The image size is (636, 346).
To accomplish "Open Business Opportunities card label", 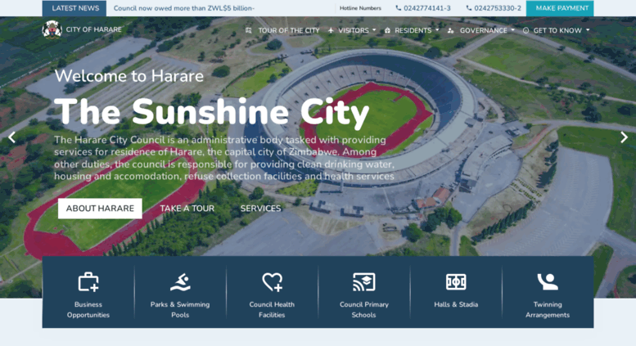I will [x=88, y=309].
